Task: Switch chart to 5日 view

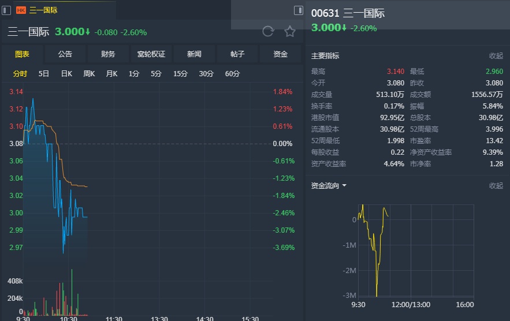Action: (x=44, y=74)
